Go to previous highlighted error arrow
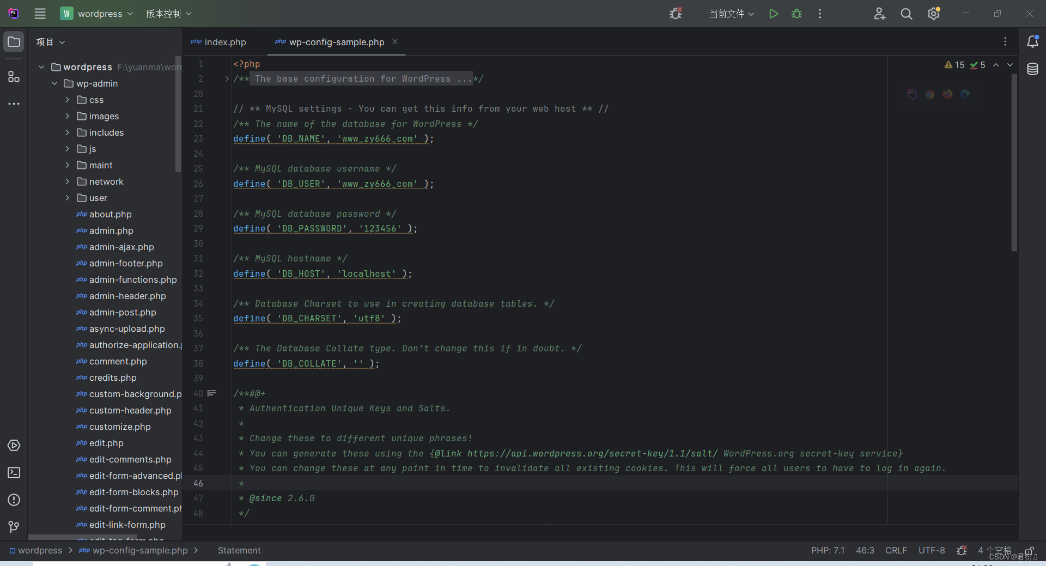 996,65
